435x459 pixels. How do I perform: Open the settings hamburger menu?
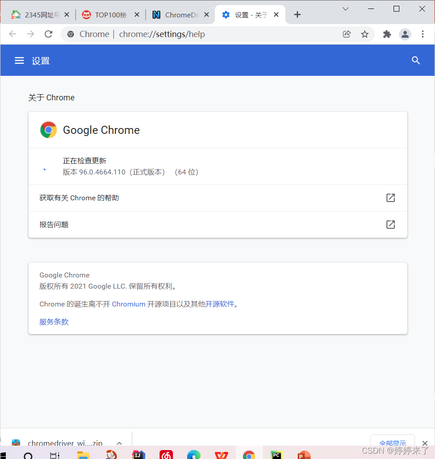click(x=19, y=61)
